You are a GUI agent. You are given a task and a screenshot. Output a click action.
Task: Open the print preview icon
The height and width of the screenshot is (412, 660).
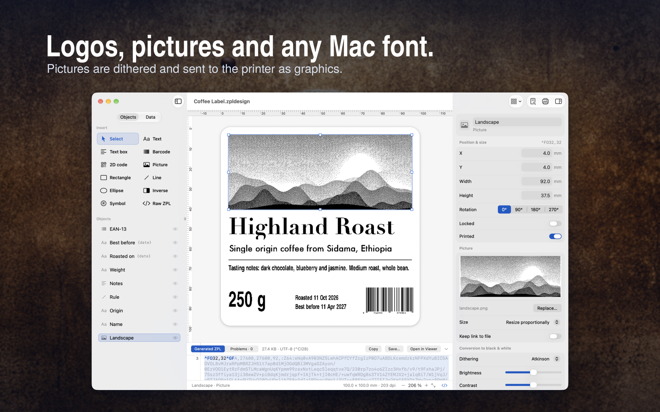point(533,101)
